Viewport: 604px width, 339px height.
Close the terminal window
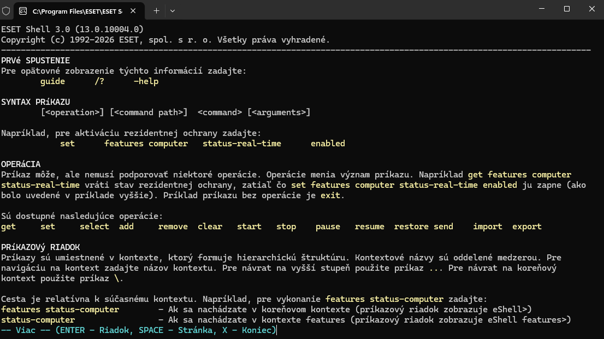591,9
